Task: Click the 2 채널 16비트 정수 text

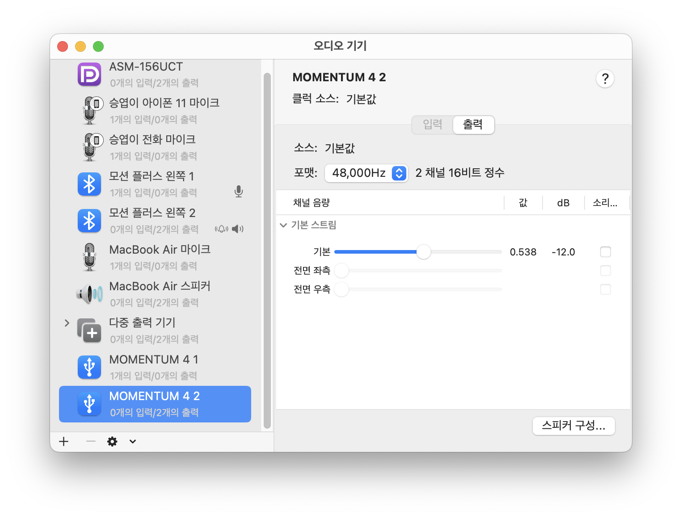Action: coord(460,173)
